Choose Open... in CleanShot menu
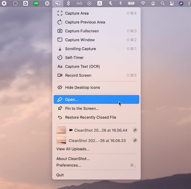The height and width of the screenshot is (189, 191). (96, 99)
